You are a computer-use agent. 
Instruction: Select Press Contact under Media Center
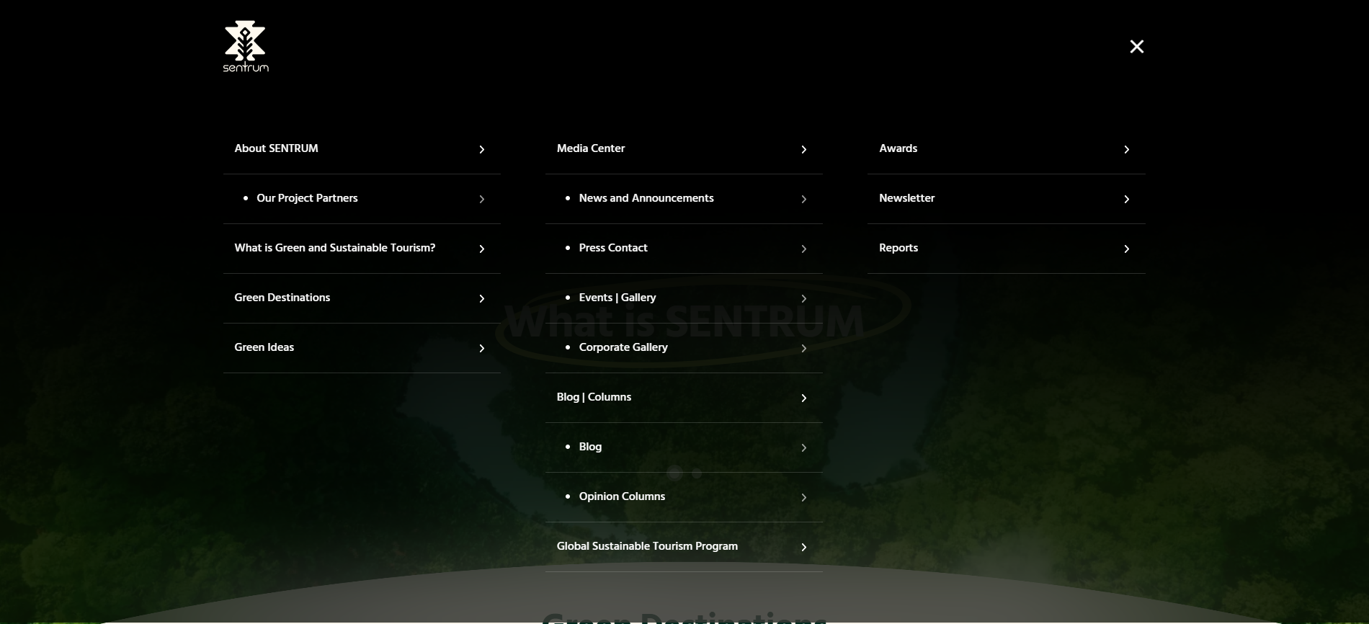point(613,248)
